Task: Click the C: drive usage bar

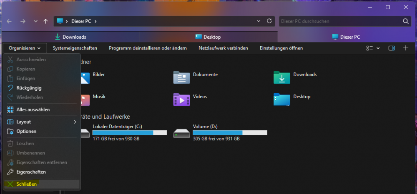Action: 130,133
